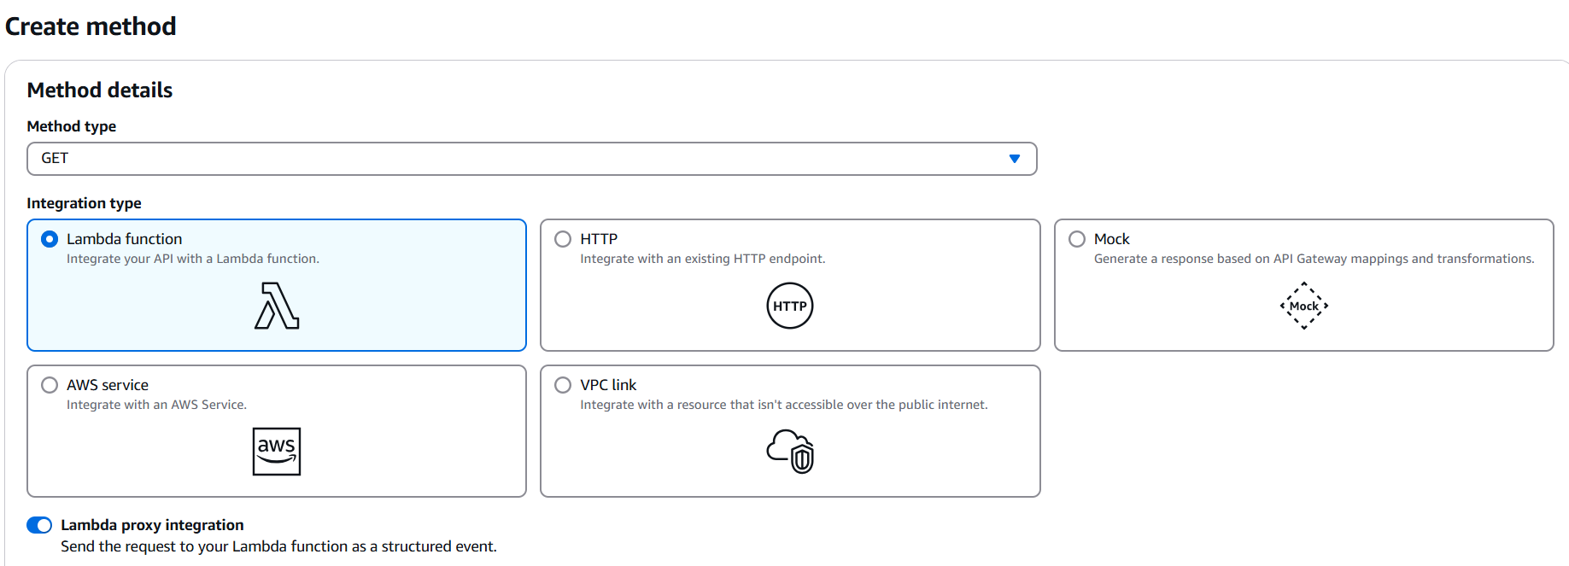1569x566 pixels.
Task: Click the Lambda symbol icon
Action: pos(277,306)
